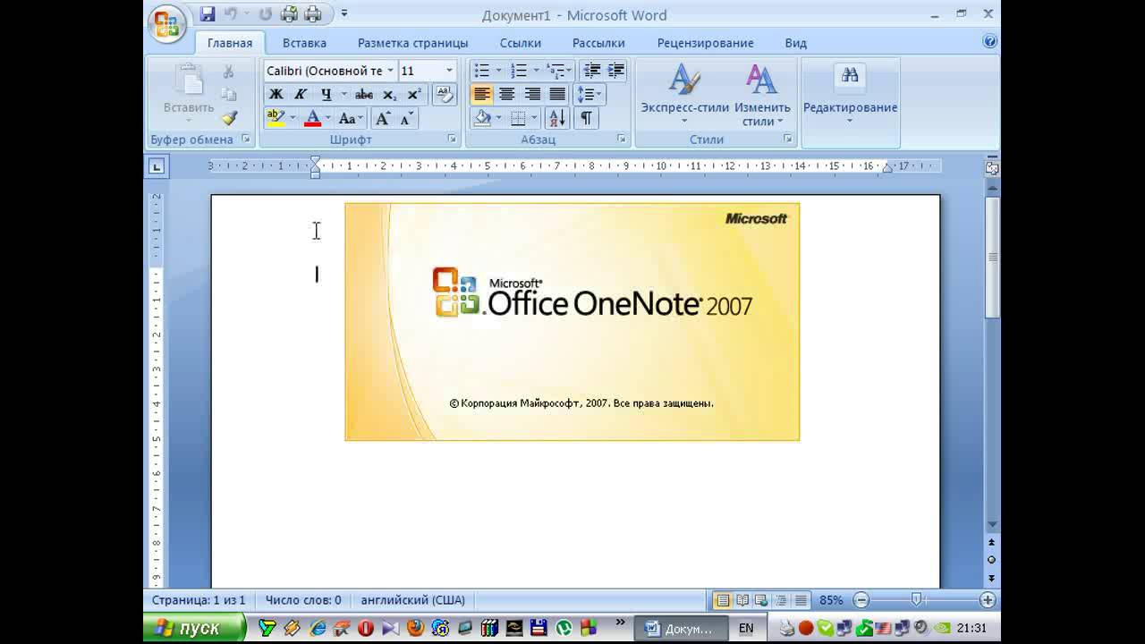
Task: Toggle subscript formatting
Action: coord(390,95)
